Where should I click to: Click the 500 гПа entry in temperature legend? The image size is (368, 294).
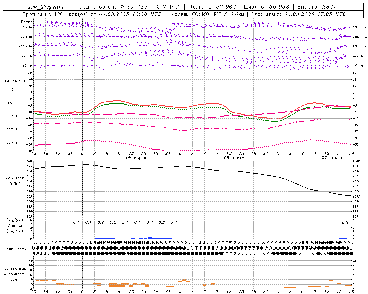(14, 143)
